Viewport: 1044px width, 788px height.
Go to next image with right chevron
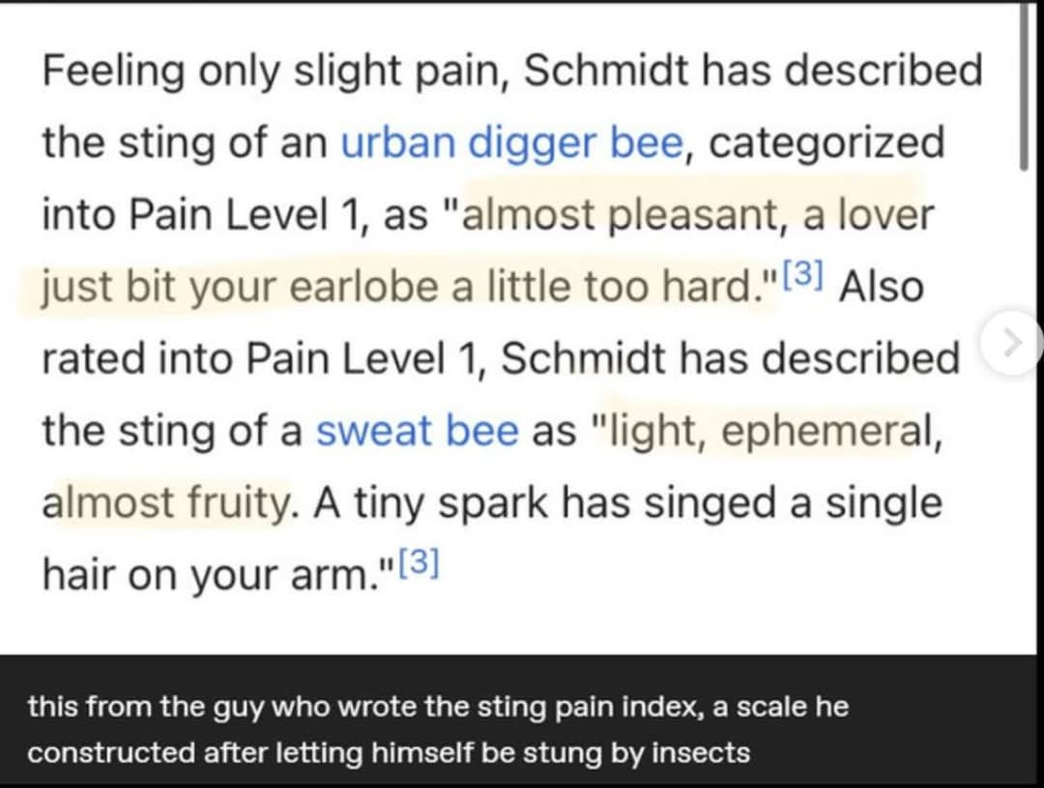(1011, 341)
